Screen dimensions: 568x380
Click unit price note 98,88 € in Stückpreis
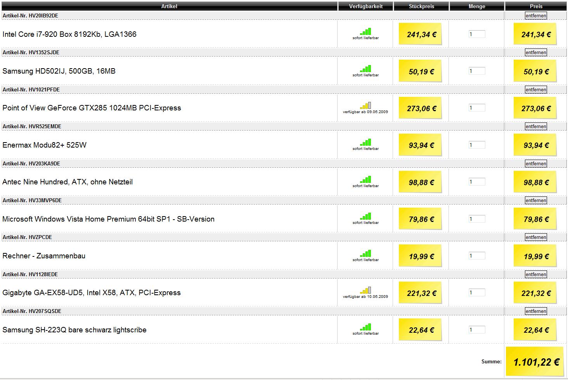tap(421, 182)
